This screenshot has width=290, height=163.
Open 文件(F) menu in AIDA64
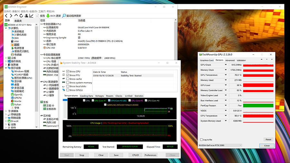(8, 12)
